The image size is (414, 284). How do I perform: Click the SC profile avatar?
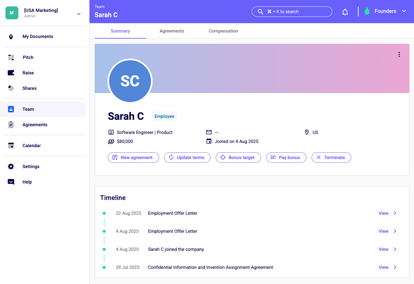(130, 81)
